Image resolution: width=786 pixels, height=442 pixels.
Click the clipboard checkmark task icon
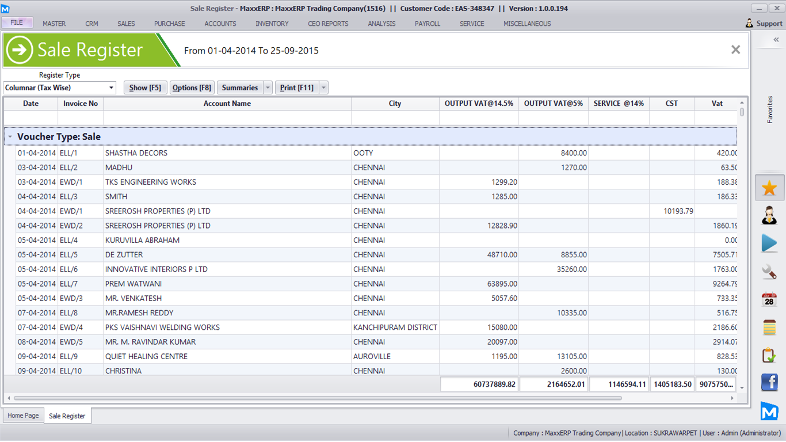click(x=769, y=355)
